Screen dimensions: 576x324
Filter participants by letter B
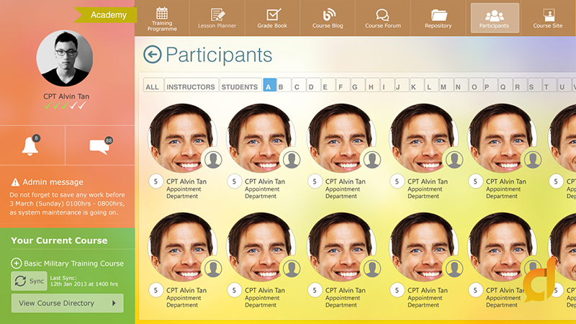[x=282, y=86]
